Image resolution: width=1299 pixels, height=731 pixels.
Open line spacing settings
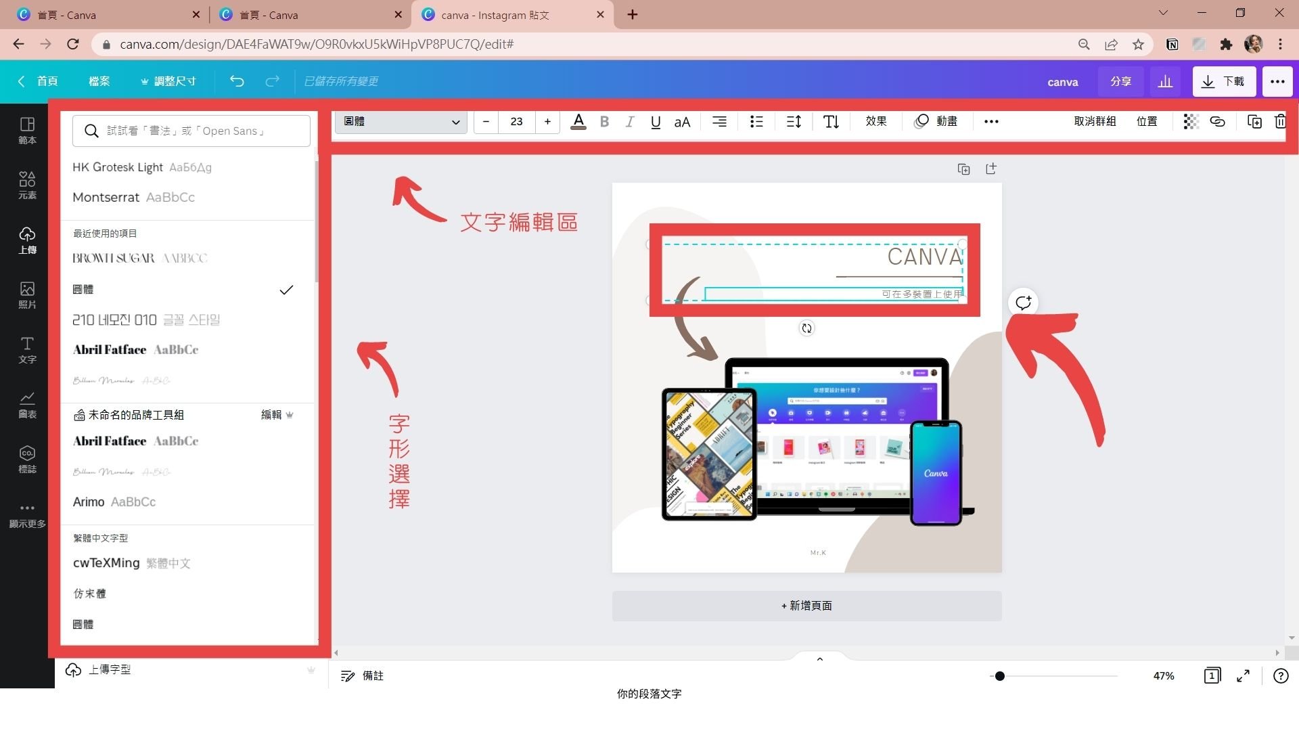(x=794, y=122)
